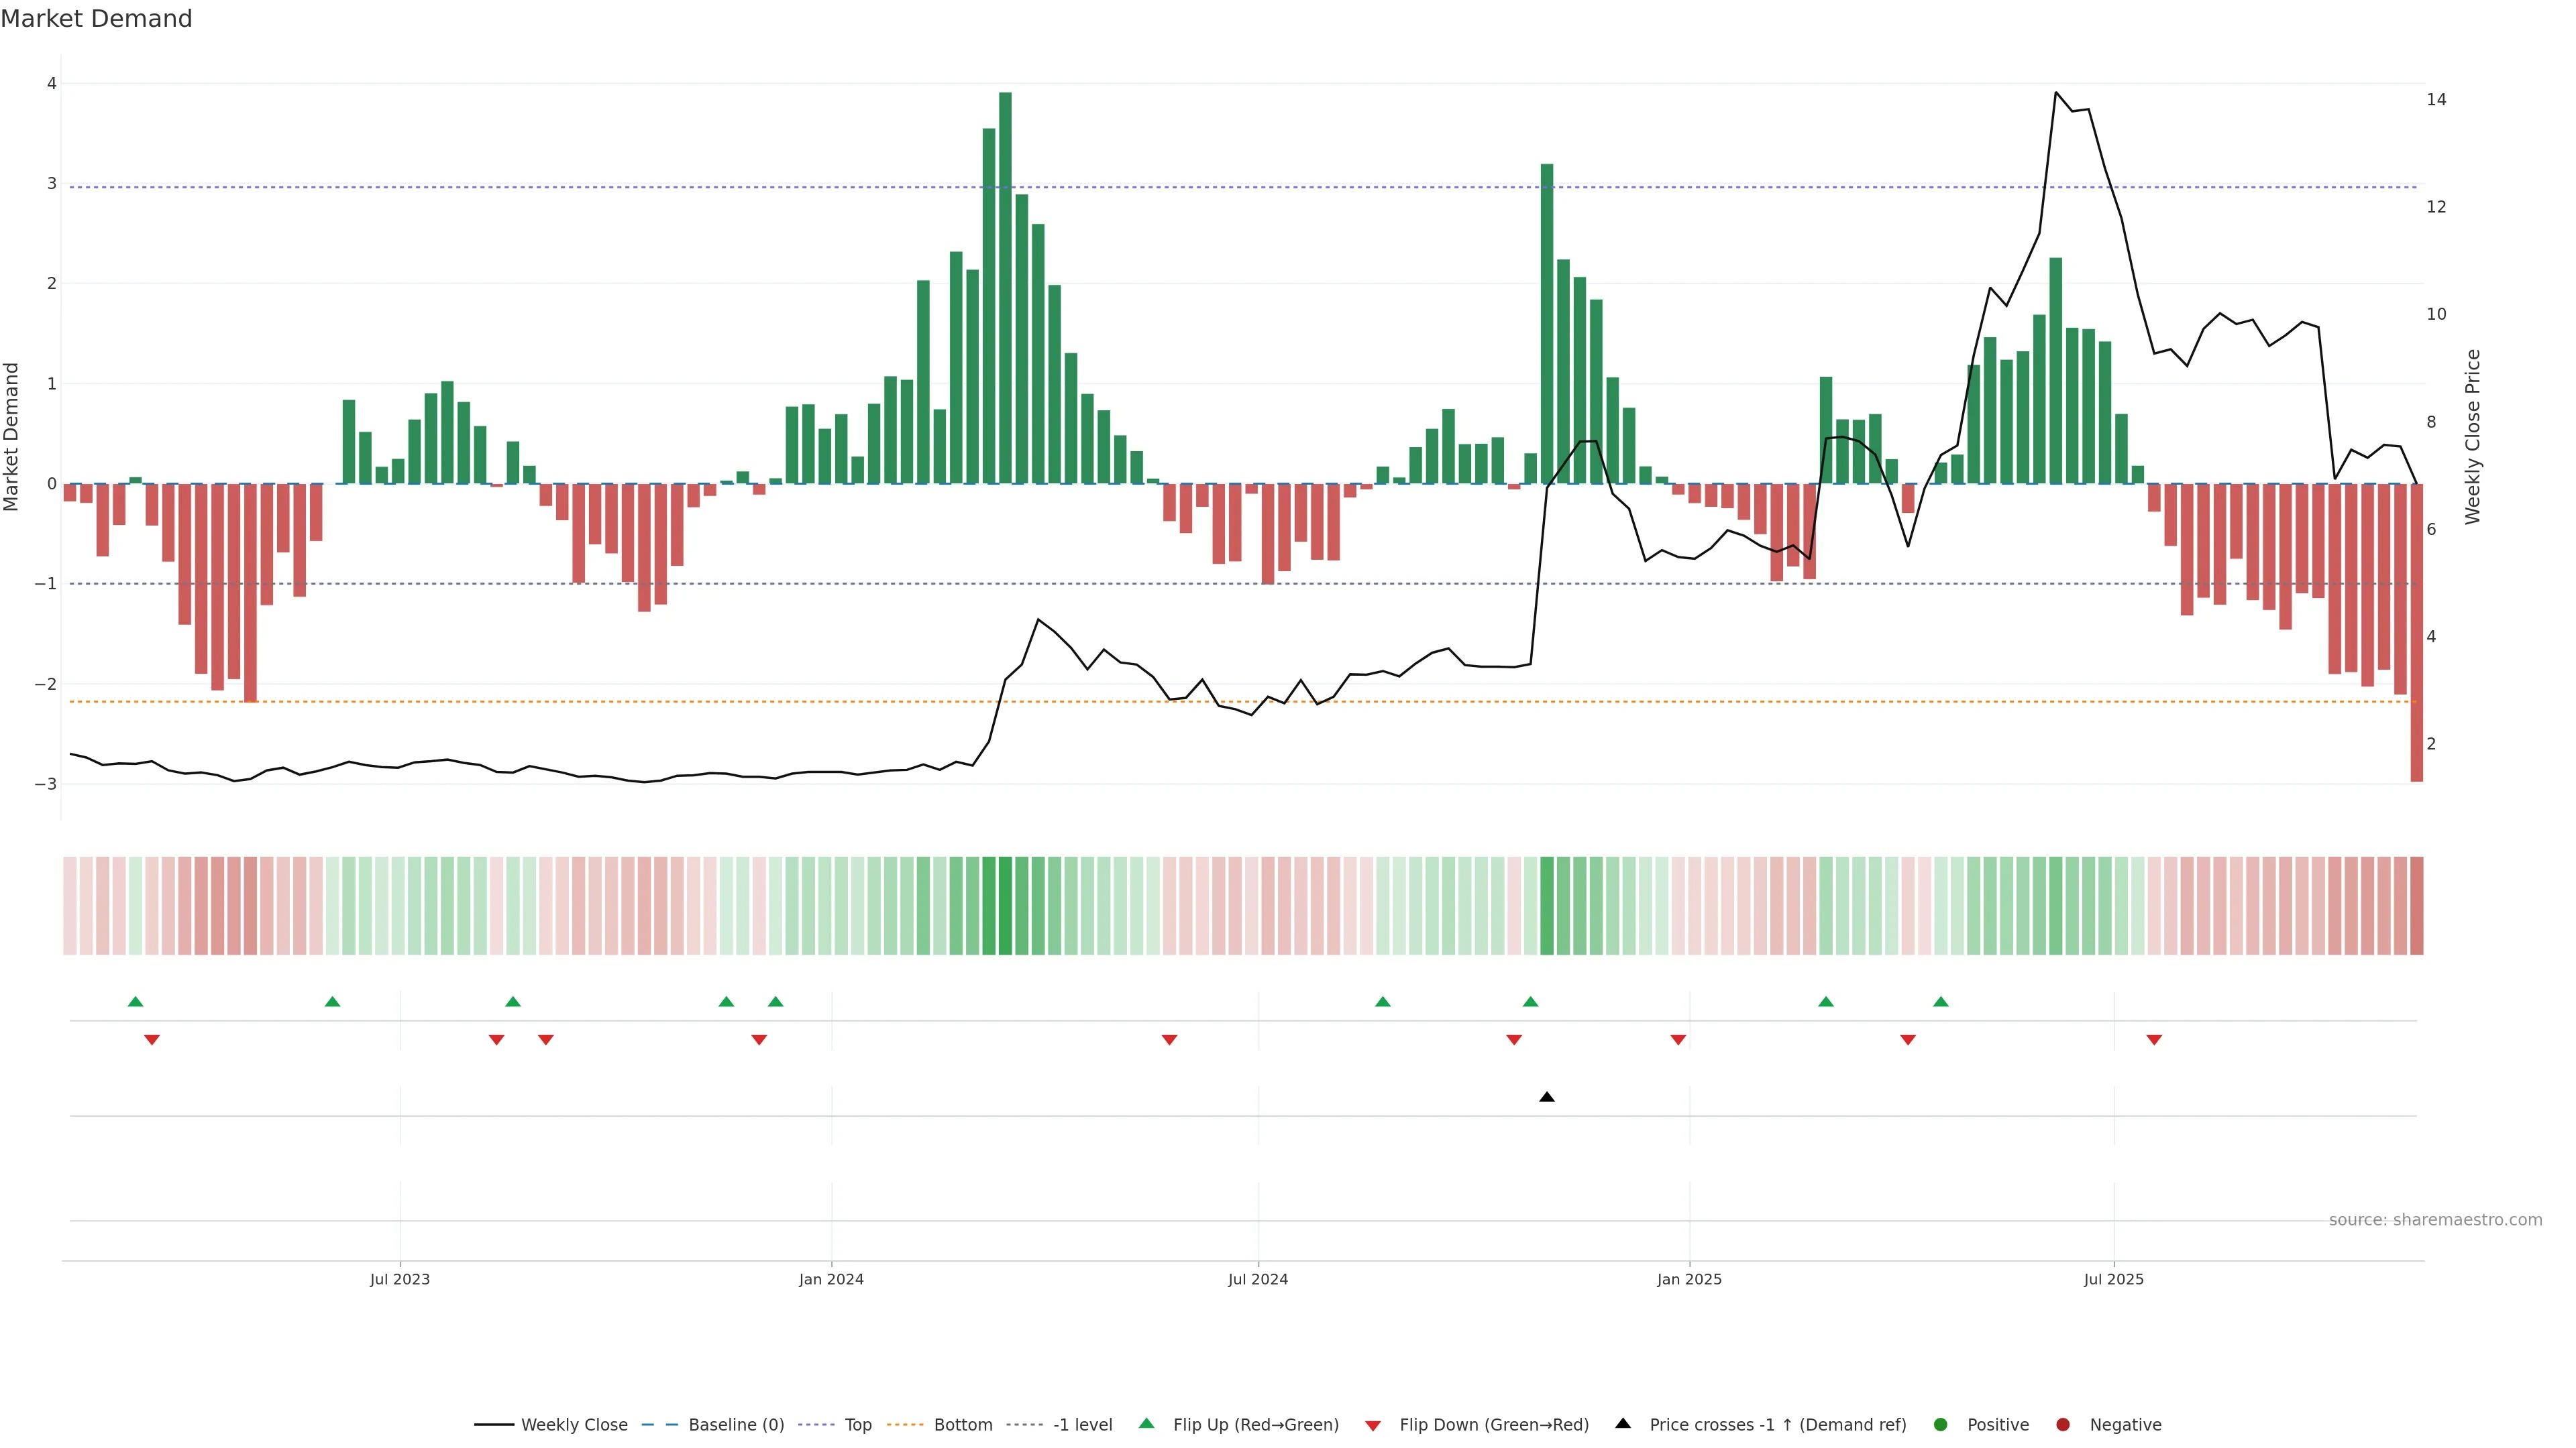Click the red Negative legend dot
This screenshot has width=2576, height=1448.
(x=2063, y=1425)
